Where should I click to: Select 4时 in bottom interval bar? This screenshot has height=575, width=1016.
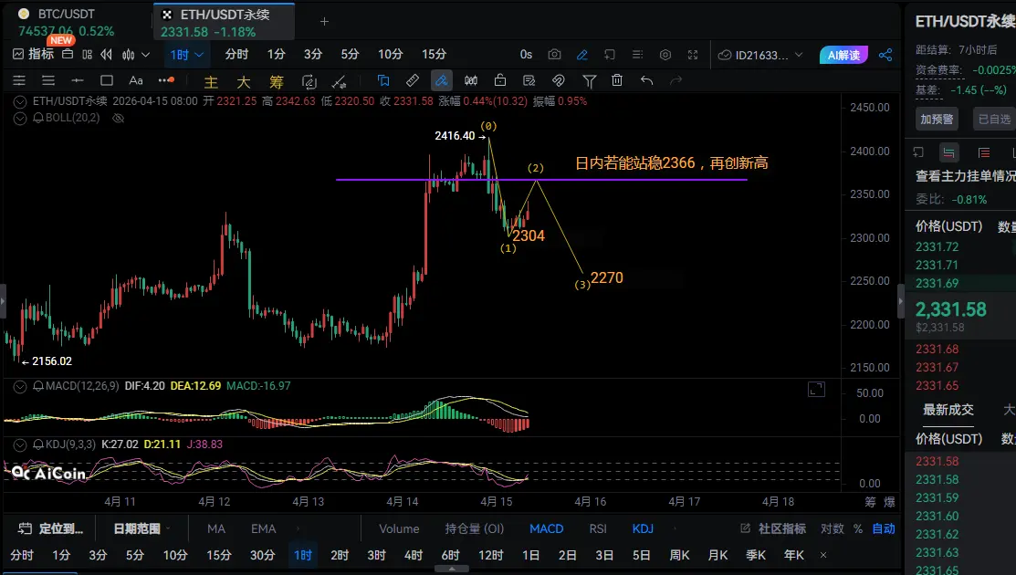click(414, 555)
